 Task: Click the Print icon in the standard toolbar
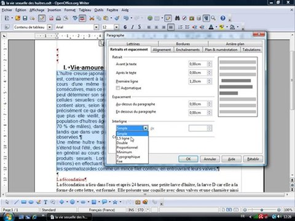pyautogui.click(x=58, y=18)
